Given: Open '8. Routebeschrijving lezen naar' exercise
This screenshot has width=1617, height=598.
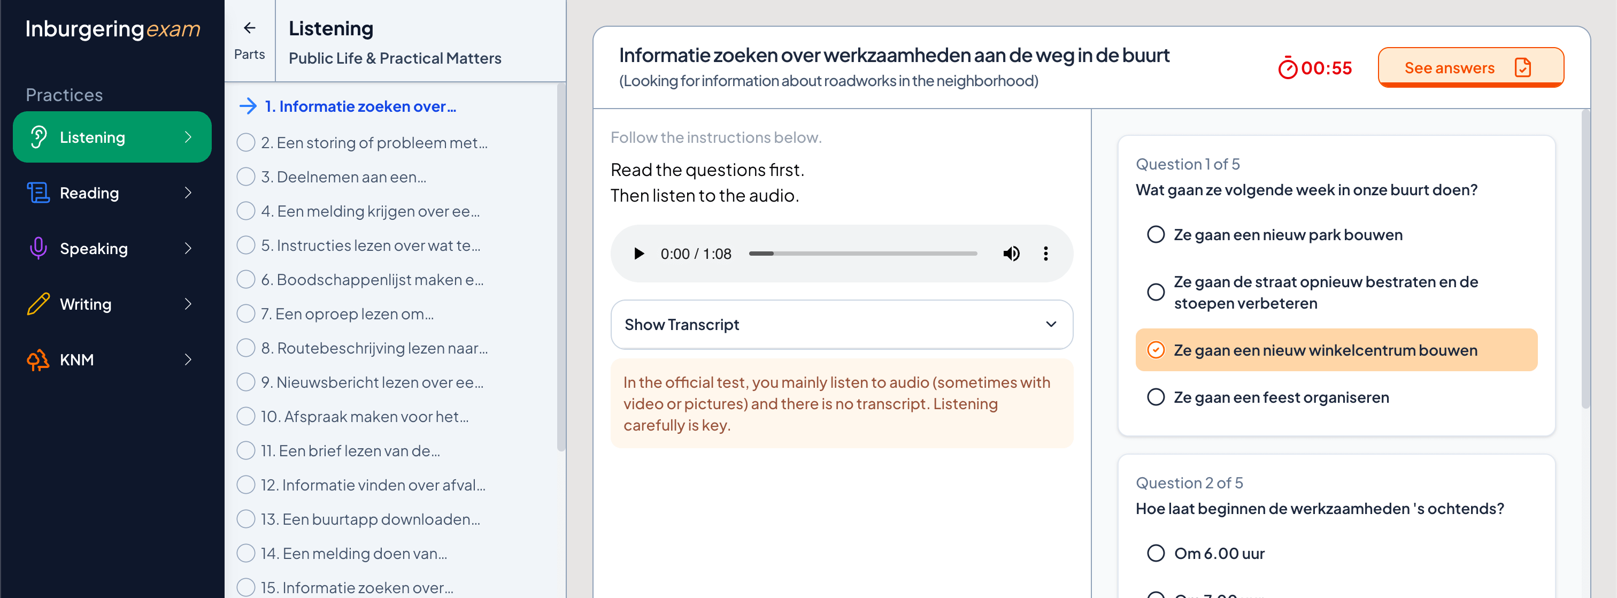Looking at the screenshot, I should (374, 348).
